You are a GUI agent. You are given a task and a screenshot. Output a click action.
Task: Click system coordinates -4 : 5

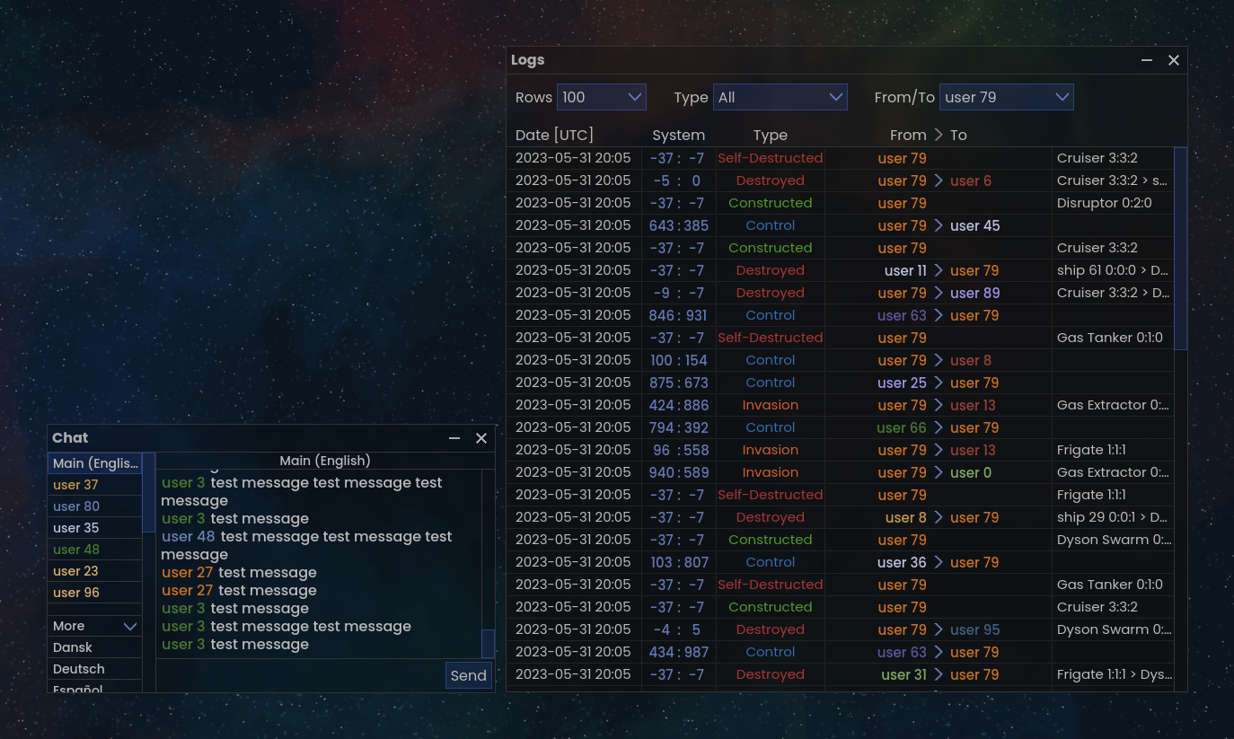677,629
